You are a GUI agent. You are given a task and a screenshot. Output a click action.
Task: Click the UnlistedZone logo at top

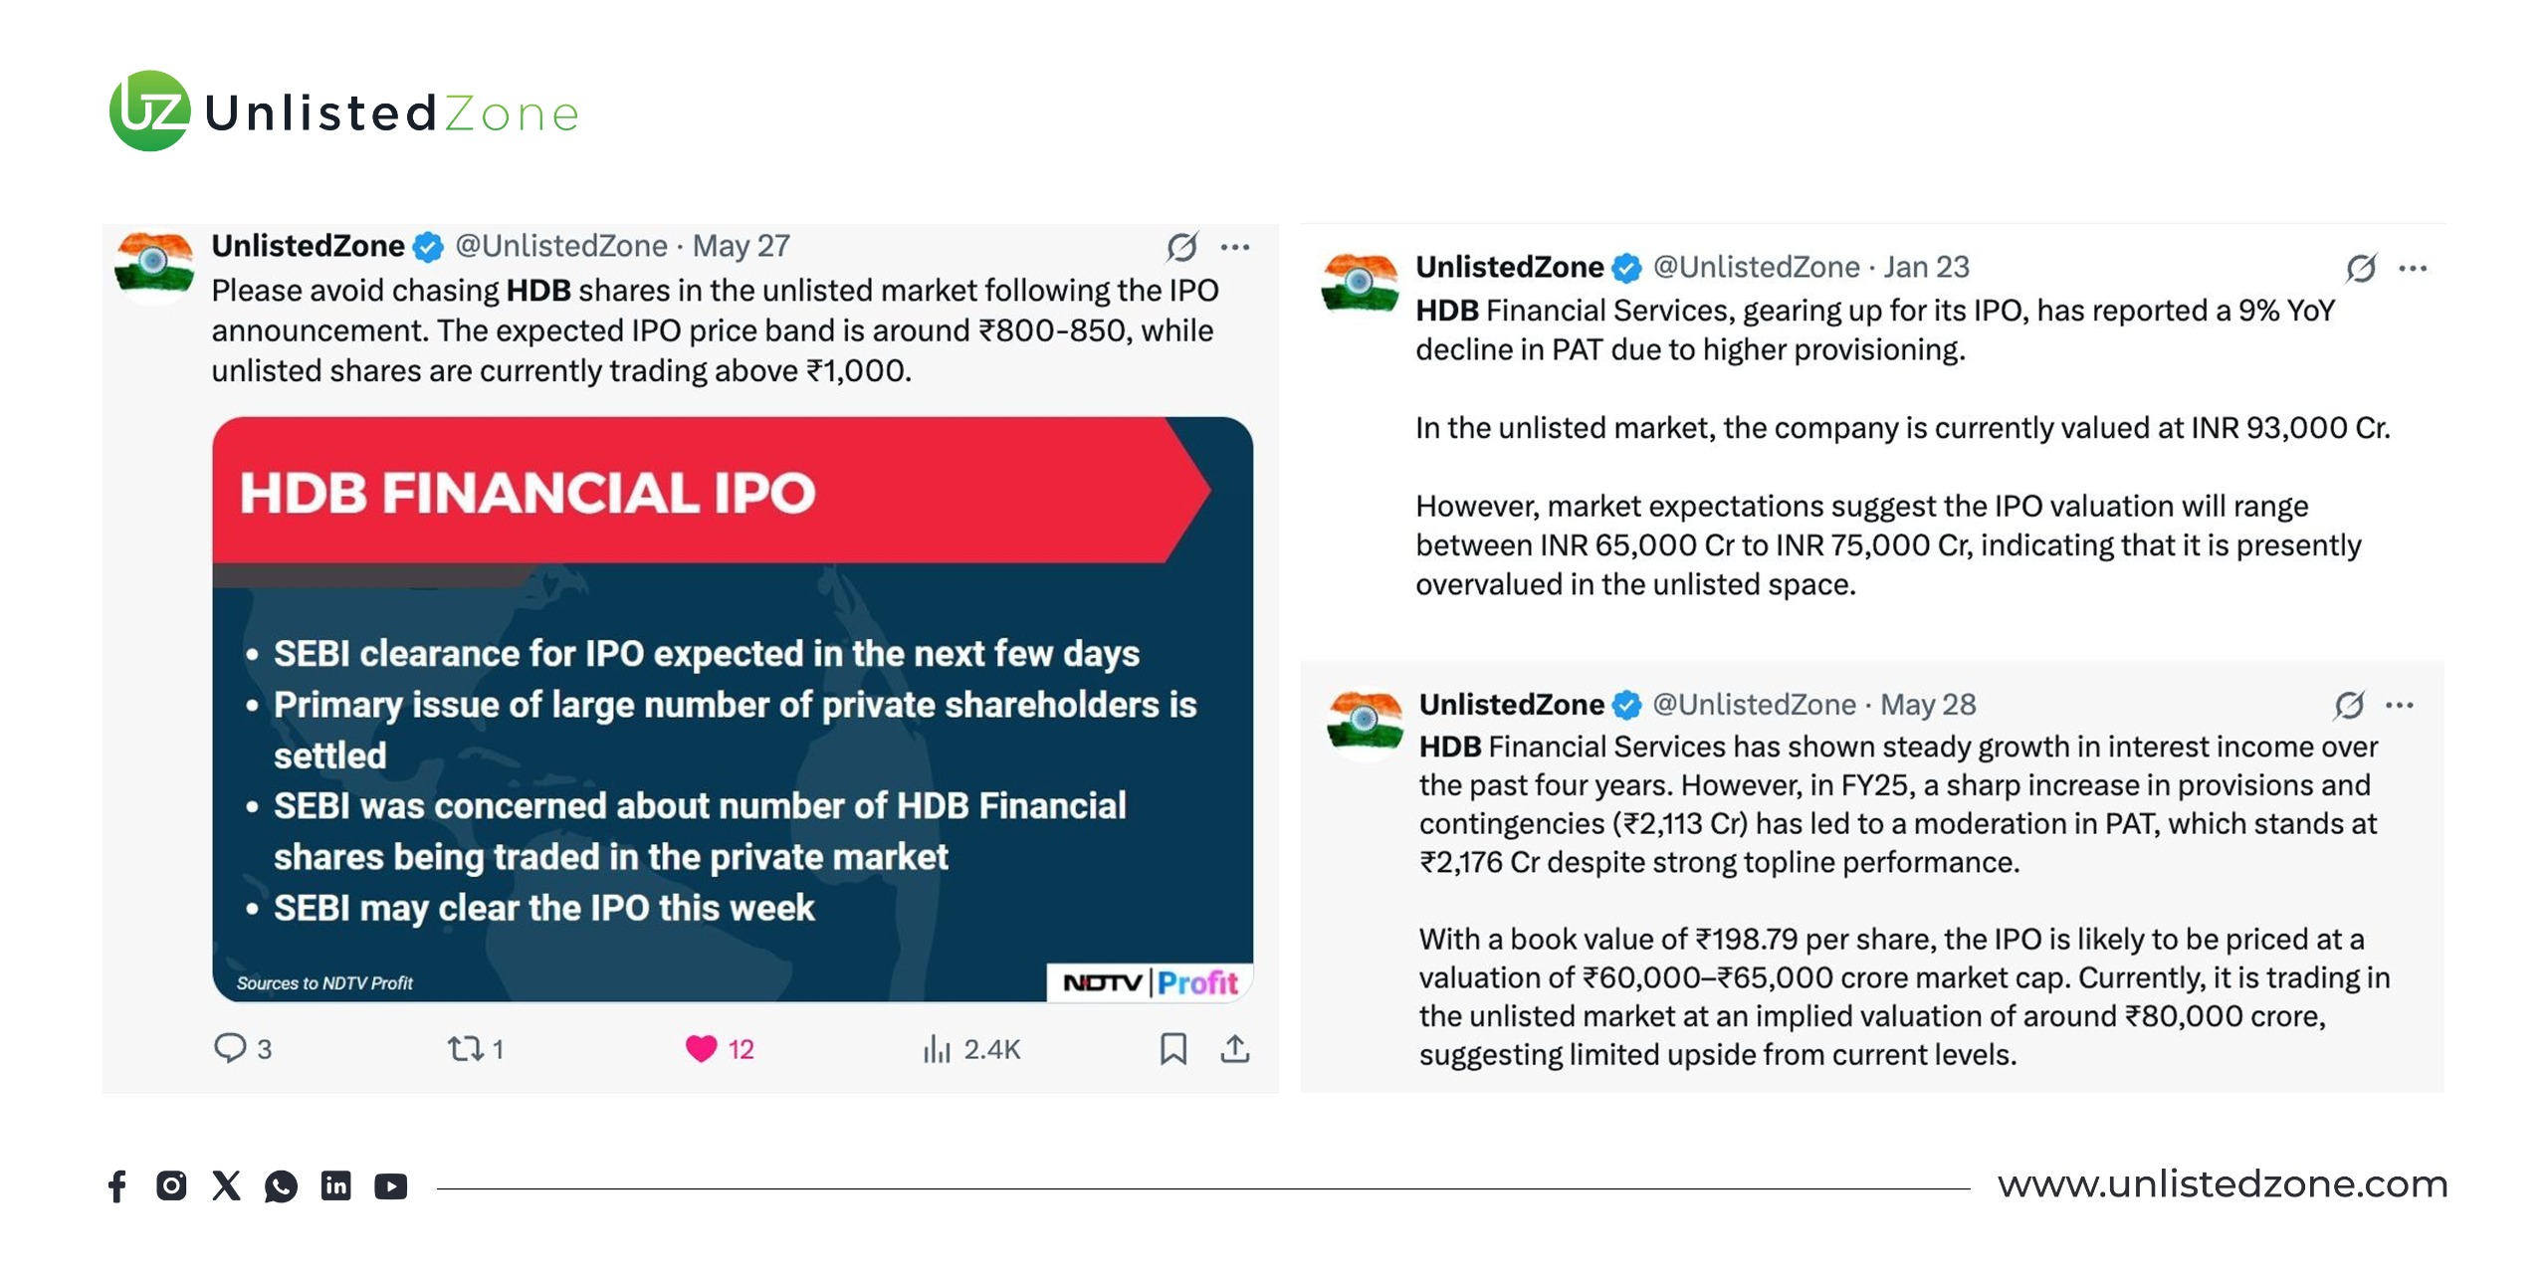tap(344, 111)
